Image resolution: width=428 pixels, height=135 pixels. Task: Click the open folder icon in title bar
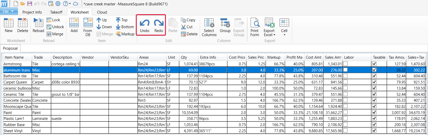(x=23, y=4)
